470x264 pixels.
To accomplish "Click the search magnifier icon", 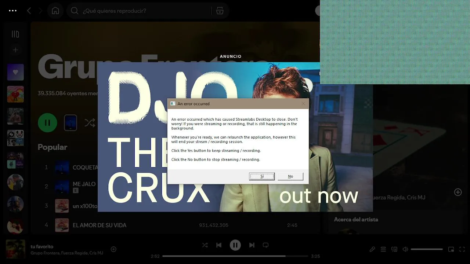I will [x=75, y=11].
